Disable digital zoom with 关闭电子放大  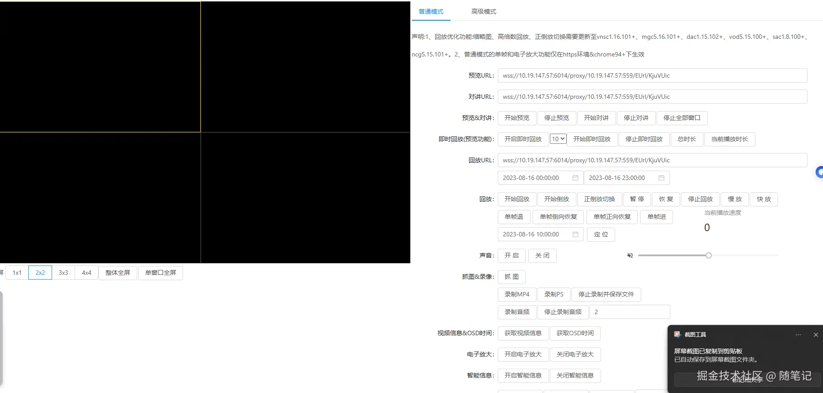(575, 354)
